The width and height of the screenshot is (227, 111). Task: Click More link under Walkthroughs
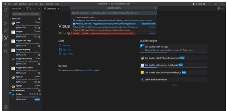click(x=175, y=85)
